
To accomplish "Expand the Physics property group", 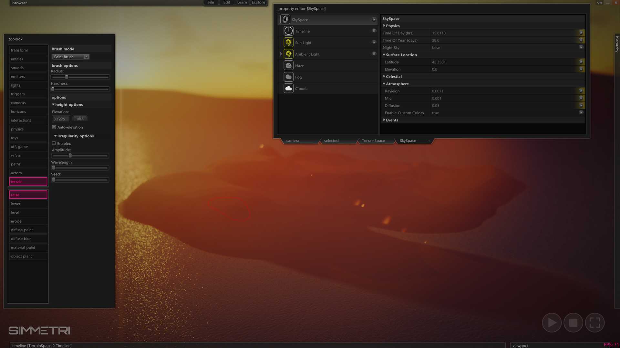I will (x=384, y=25).
